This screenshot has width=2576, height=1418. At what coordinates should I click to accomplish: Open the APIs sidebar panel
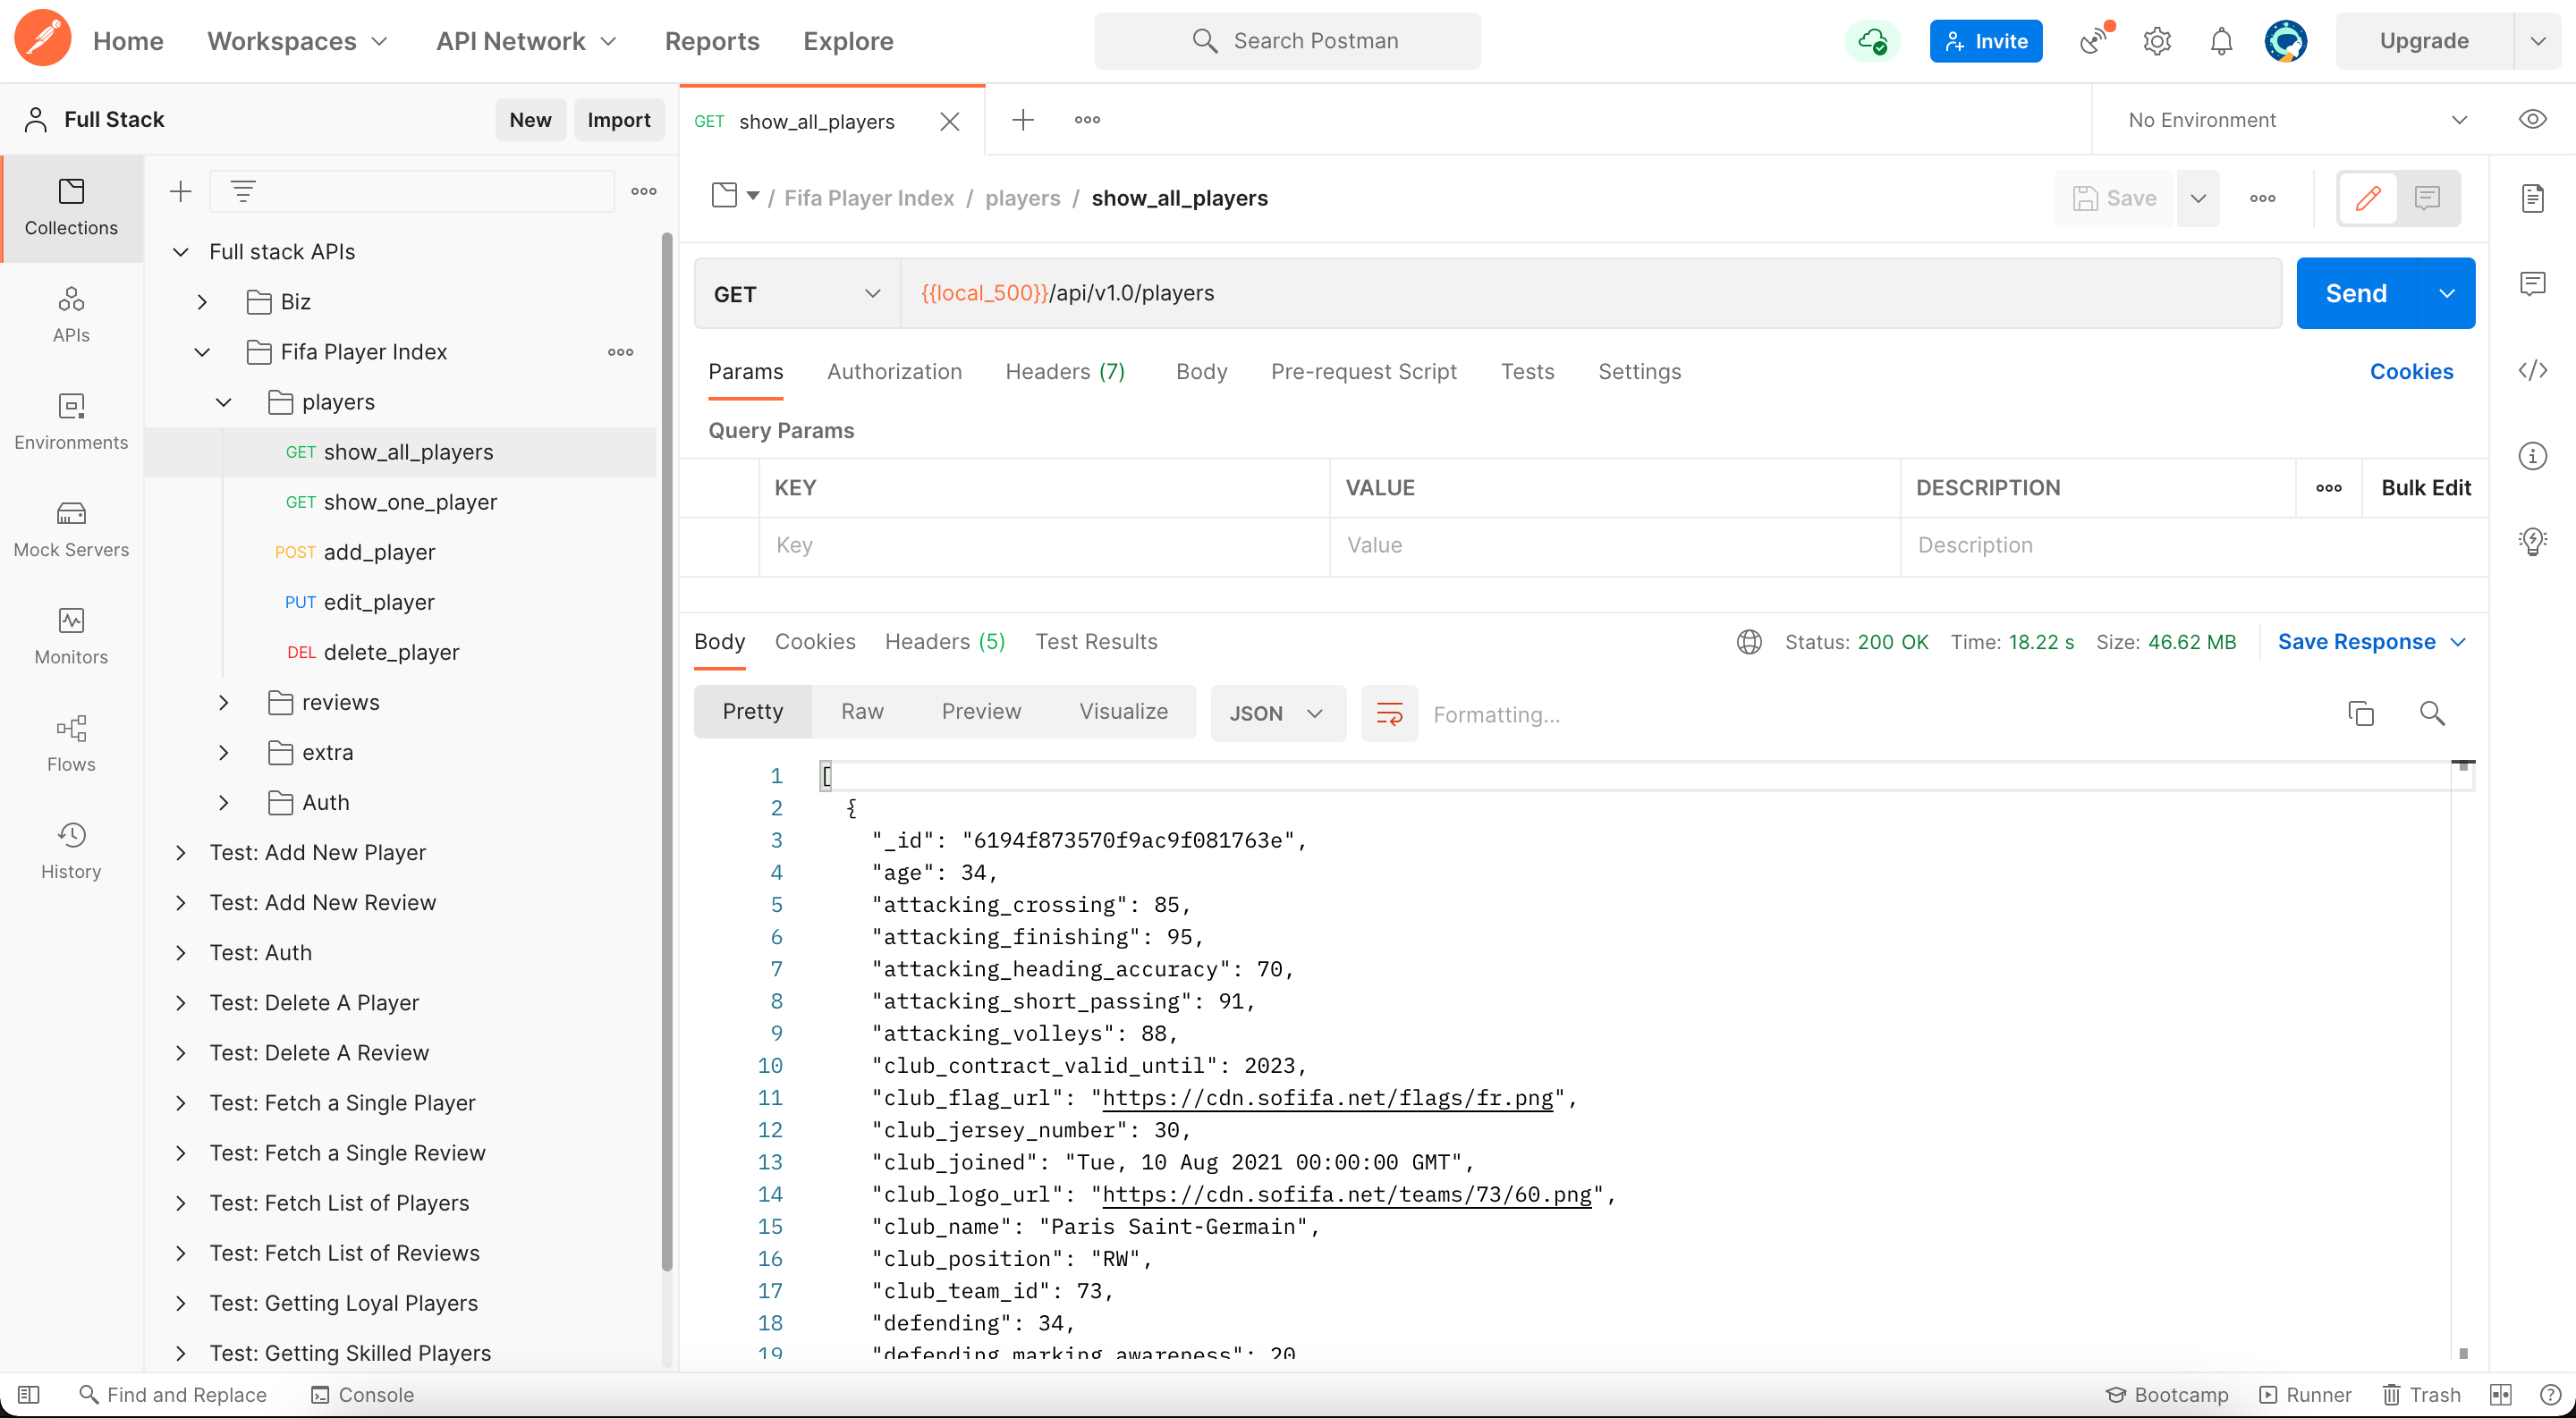[x=71, y=314]
